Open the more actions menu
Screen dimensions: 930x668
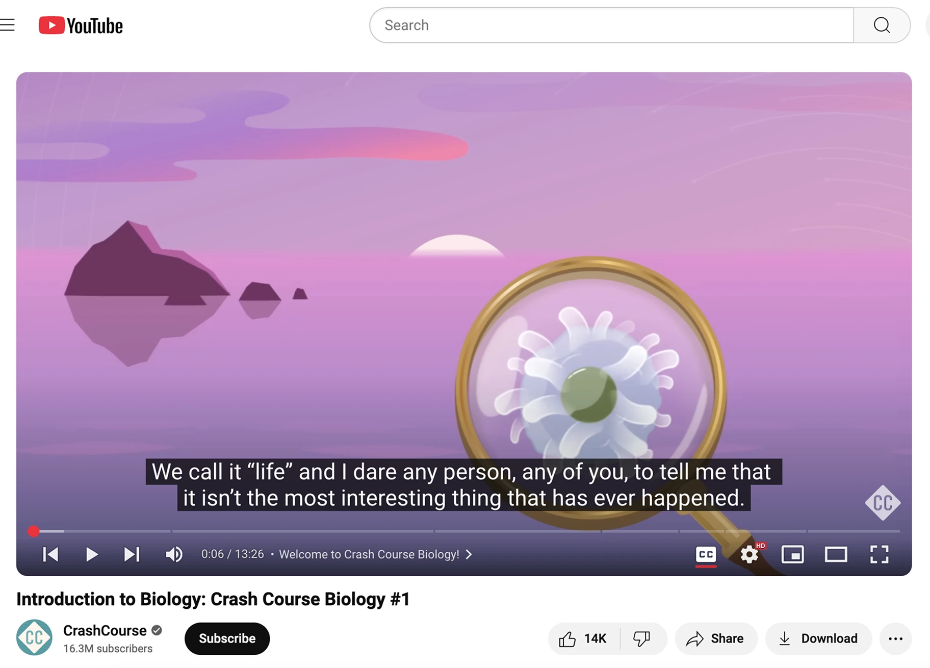point(895,638)
